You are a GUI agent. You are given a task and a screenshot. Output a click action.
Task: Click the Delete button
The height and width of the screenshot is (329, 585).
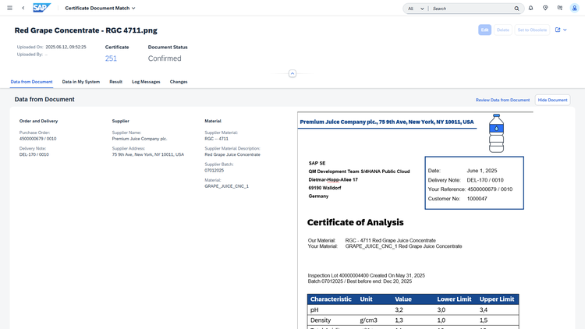click(503, 30)
